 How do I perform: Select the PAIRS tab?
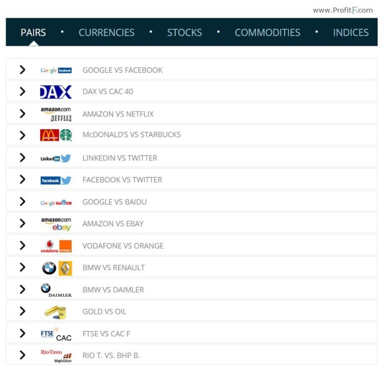[x=33, y=32]
